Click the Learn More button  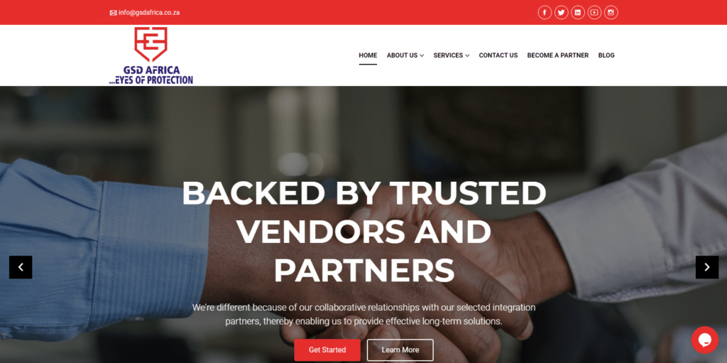pos(400,350)
